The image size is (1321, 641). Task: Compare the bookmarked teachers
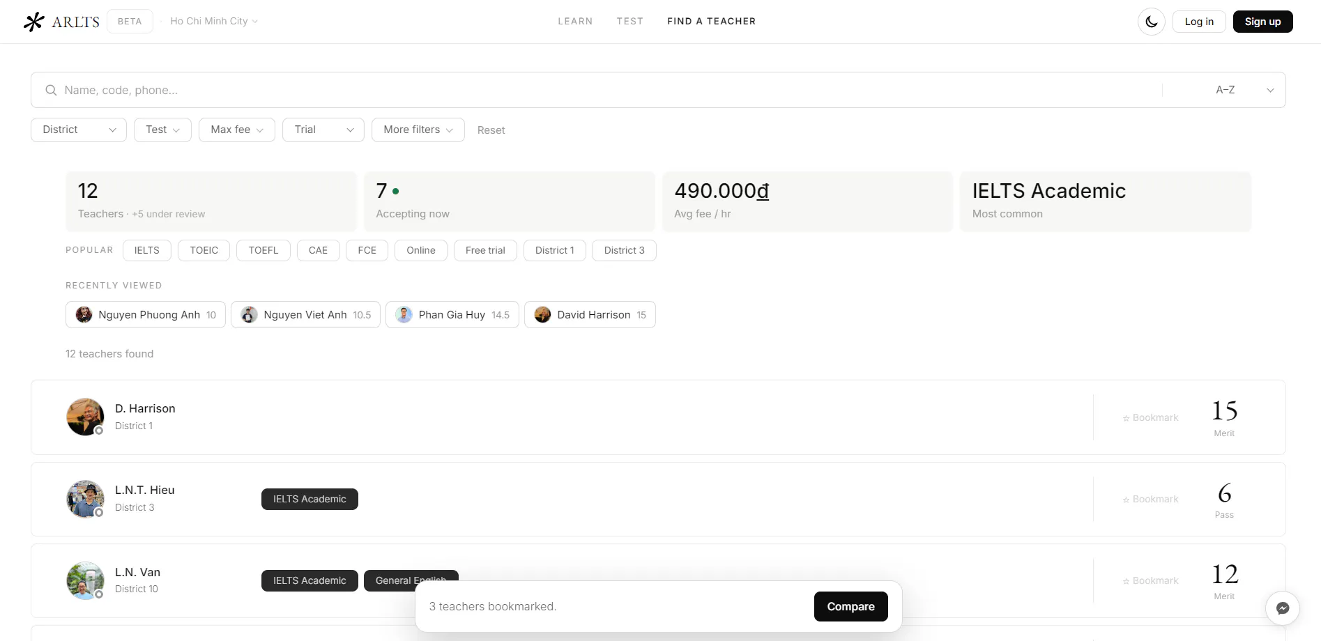coord(851,606)
